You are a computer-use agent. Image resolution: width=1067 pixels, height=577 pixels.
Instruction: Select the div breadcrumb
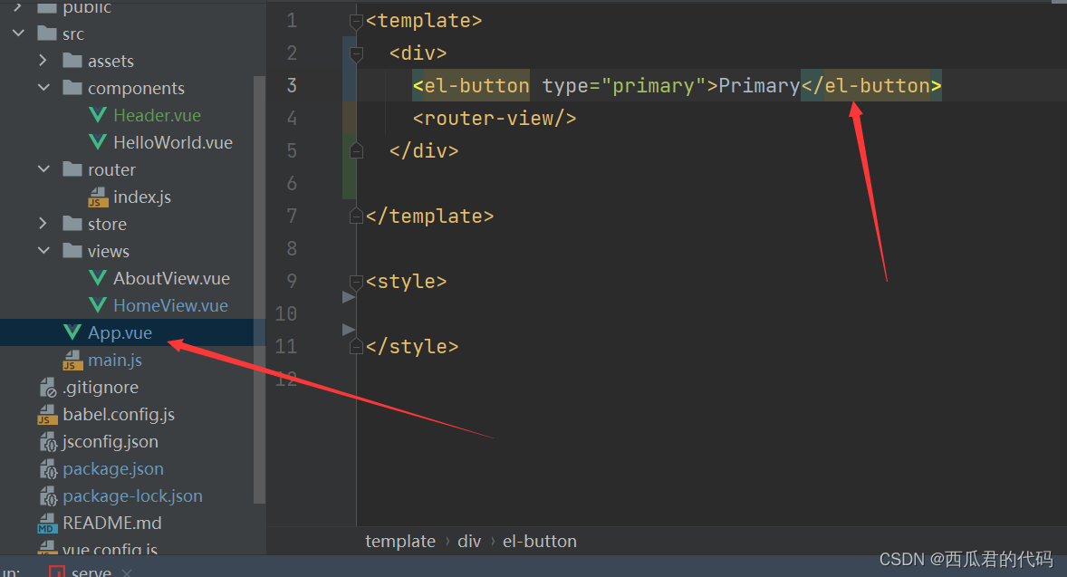[x=469, y=542]
